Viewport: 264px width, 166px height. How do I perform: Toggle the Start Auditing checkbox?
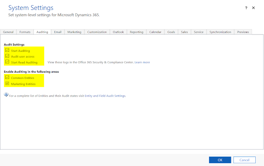[7, 50]
